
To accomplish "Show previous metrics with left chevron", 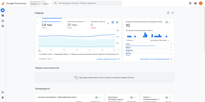I will [37, 24].
